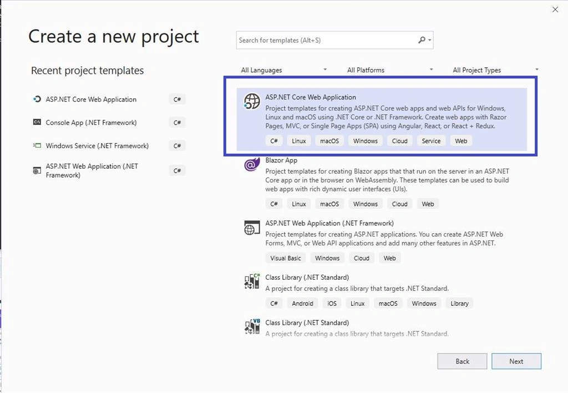Click C# tag beside recent Windows Service
568x393 pixels.
pyautogui.click(x=177, y=145)
